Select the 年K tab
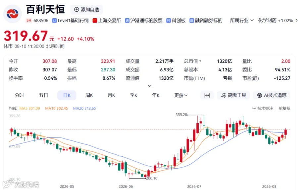The height and width of the screenshot is (190, 298). pos(156,95)
